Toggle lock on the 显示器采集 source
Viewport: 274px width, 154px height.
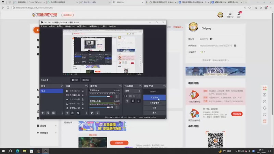point(83,95)
